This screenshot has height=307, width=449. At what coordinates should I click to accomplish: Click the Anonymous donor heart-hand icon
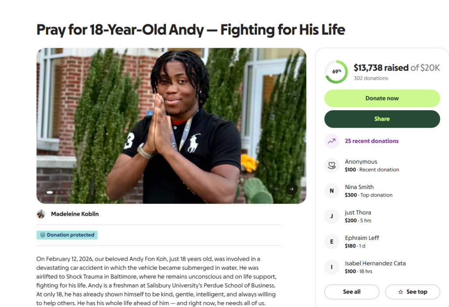point(331,165)
